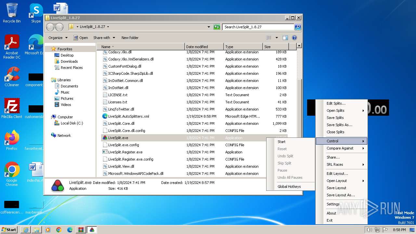Click the New folder button
Image resolution: width=416 pixels, height=234 pixels.
pyautogui.click(x=130, y=38)
